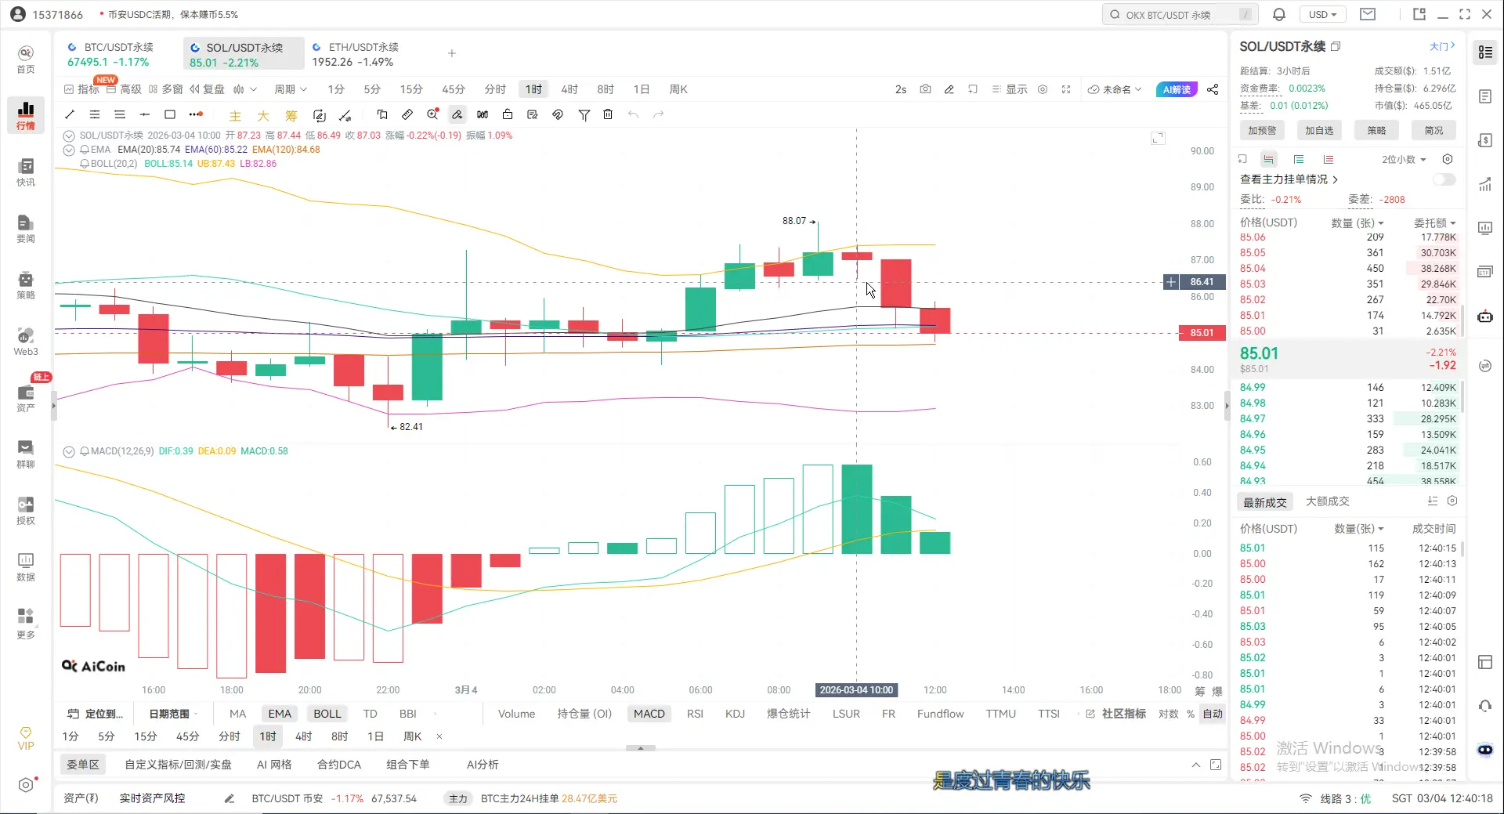This screenshot has width=1504, height=814.
Task: Open chart settings hexagon icon in toolbar
Action: (x=1043, y=89)
